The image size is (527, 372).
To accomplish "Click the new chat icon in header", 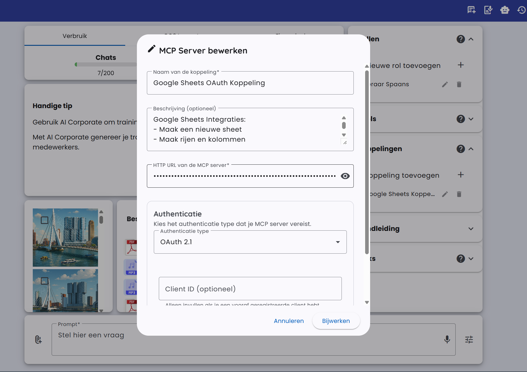I will coord(471,10).
